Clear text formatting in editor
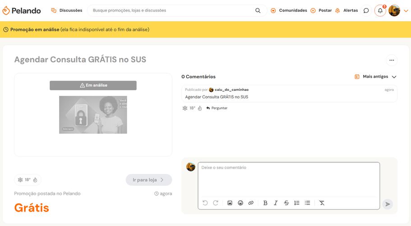Screen dimensions: 411x226 pyautogui.click(x=322, y=203)
